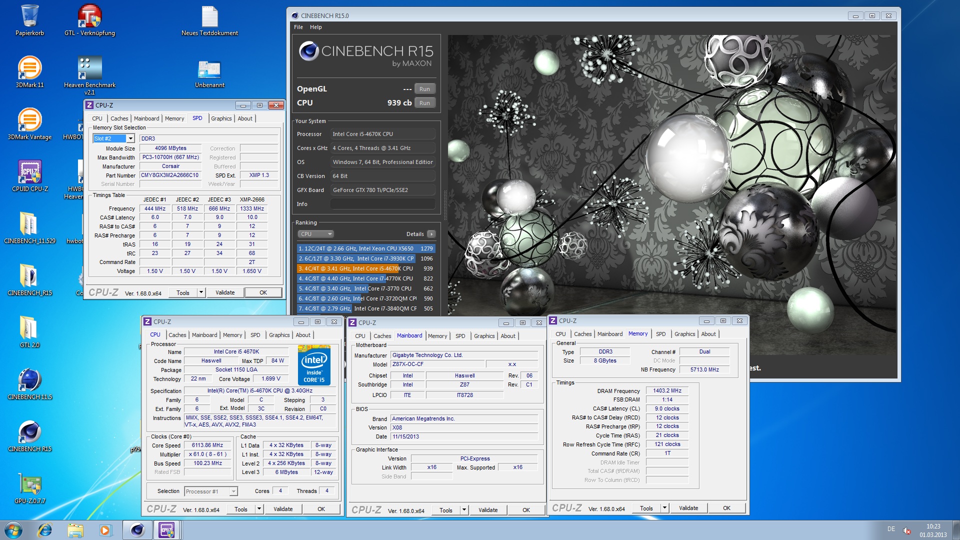Launch the GPU-Z.0.7.7 desktop icon
Viewport: 960px width, 540px height.
(x=29, y=488)
